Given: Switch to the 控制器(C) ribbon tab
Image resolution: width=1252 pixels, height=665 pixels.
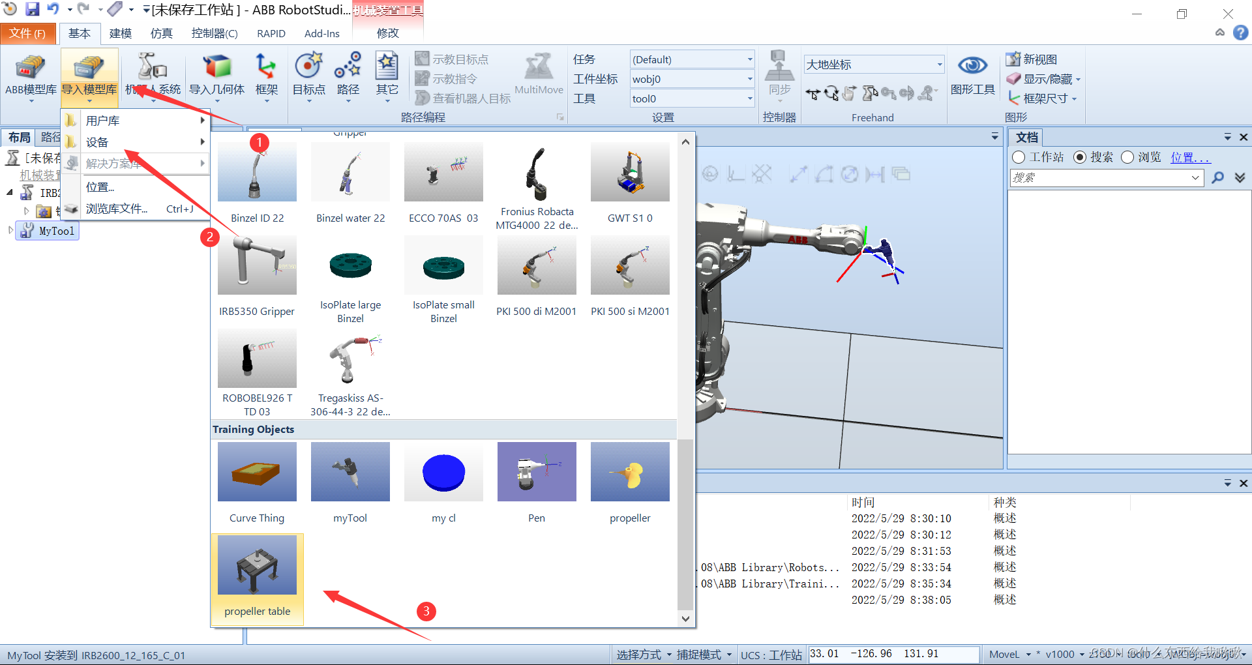Looking at the screenshot, I should [214, 33].
